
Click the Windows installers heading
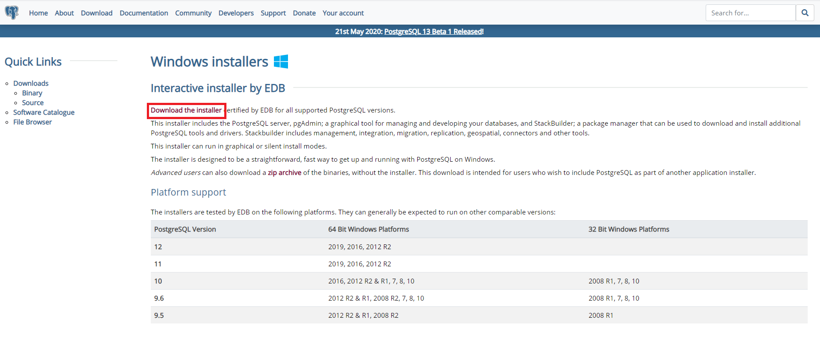pos(209,62)
